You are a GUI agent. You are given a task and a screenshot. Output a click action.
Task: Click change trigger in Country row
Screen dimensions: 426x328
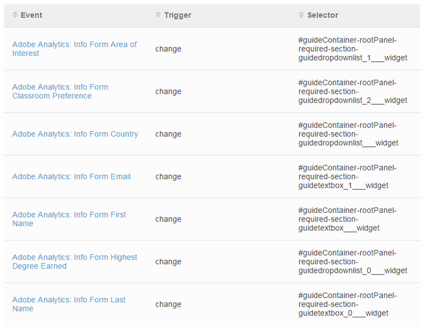tap(168, 134)
